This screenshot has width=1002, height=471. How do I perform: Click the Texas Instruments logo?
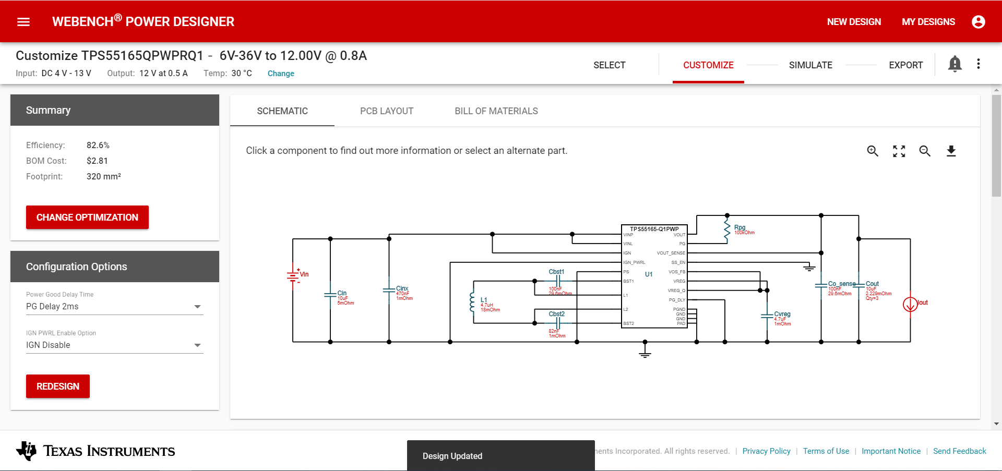click(96, 451)
